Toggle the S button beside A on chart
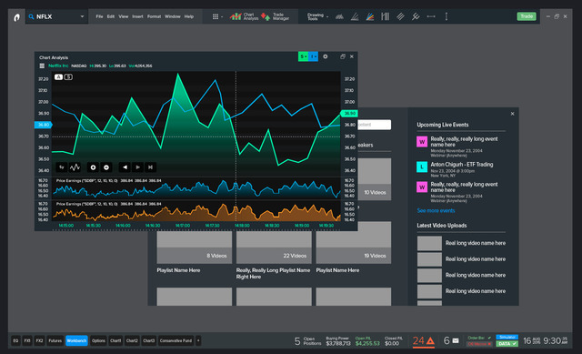 point(68,76)
